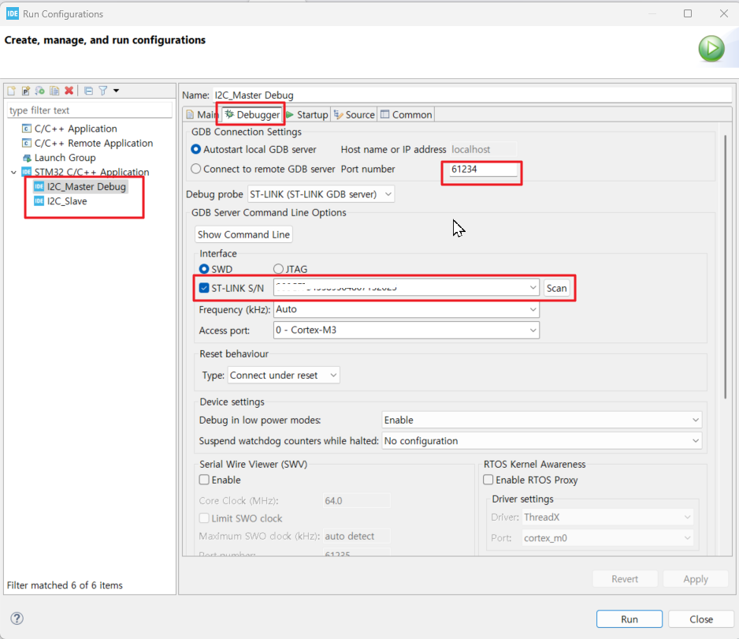The image size is (739, 639).
Task: Collapse all items in the configuration tree
Action: (x=88, y=90)
